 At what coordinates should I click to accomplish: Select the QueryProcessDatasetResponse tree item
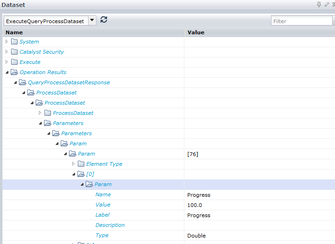click(69, 82)
